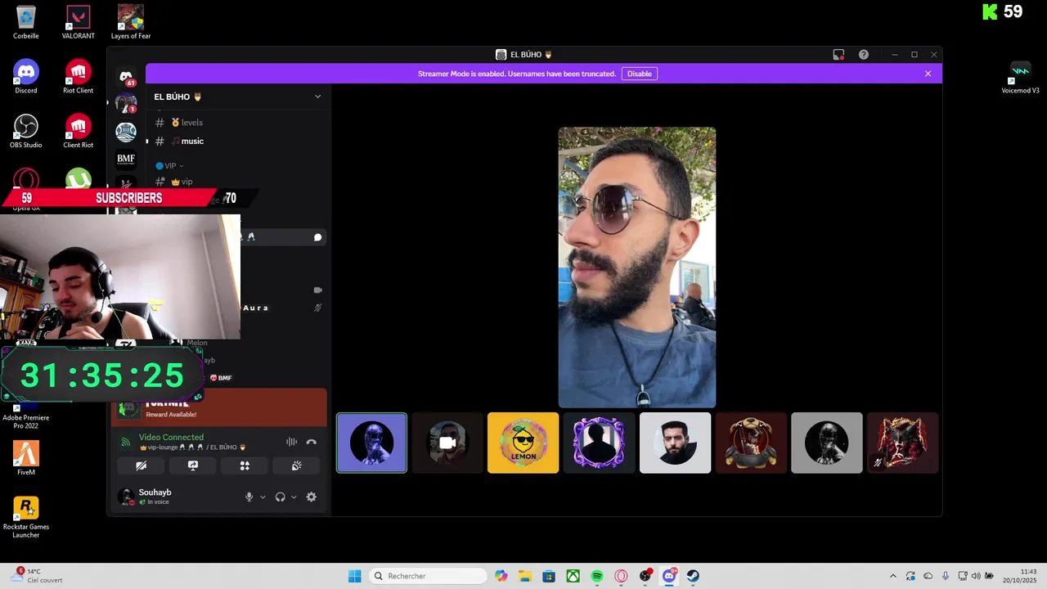Select the bear warrior avatar participant tile
This screenshot has width=1047, height=589.
tap(751, 443)
